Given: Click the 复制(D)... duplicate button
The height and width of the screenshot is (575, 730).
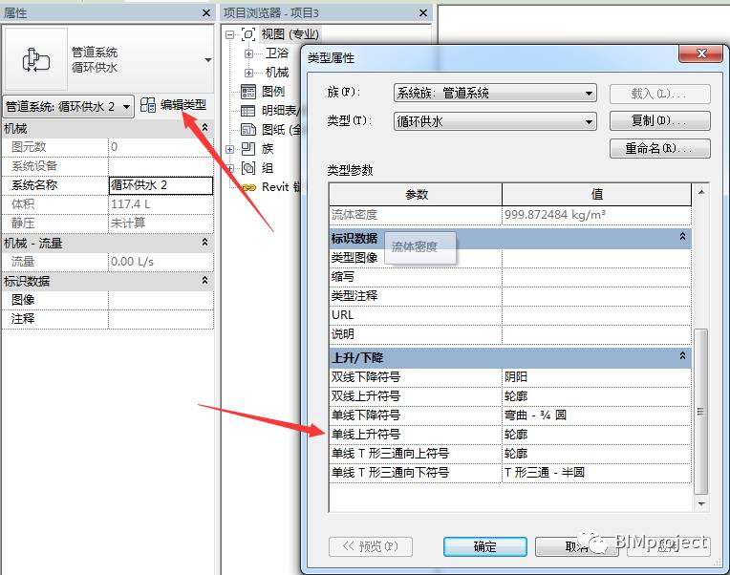Looking at the screenshot, I should (x=659, y=121).
